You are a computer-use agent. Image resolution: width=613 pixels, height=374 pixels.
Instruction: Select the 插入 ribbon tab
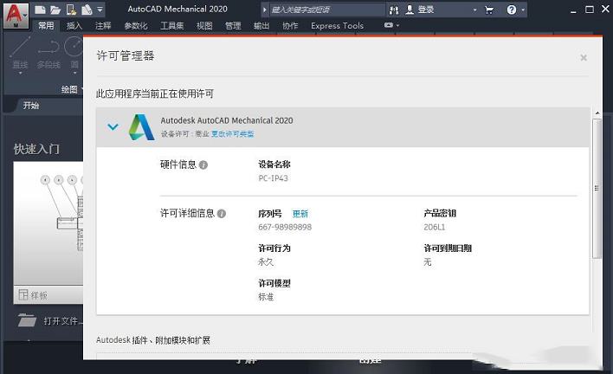pos(74,26)
